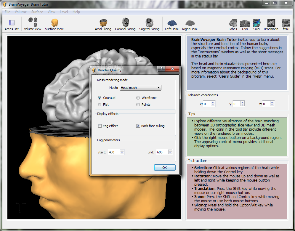Viewport: 295px width, 231px height.
Task: Select Points rendering mode
Action: coord(138,105)
